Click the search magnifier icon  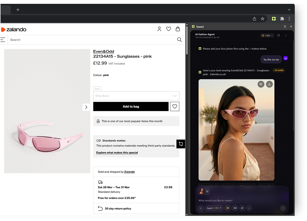pyautogui.click(x=179, y=40)
